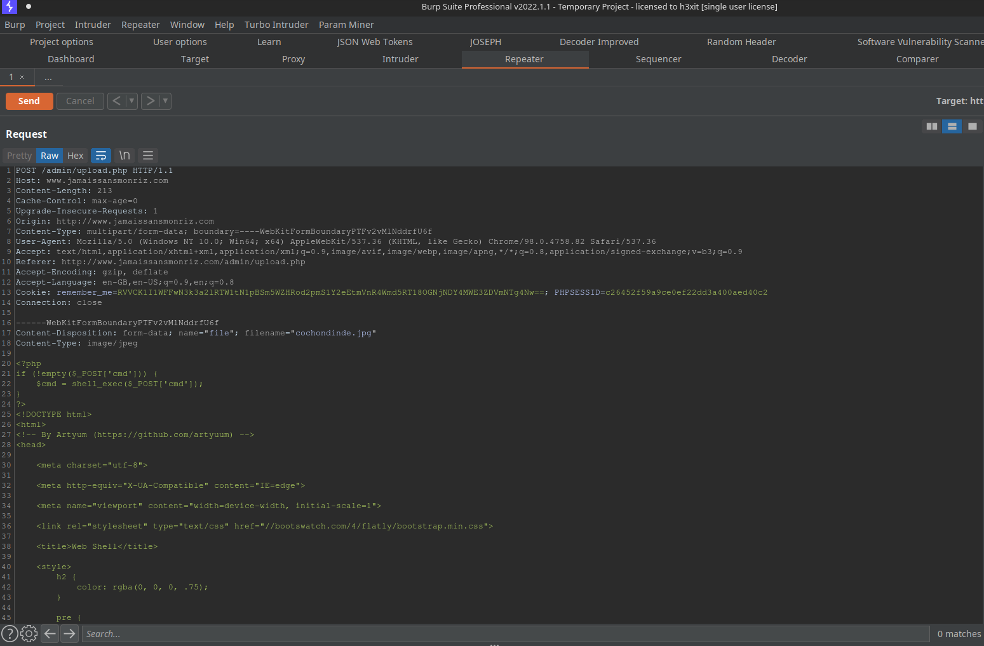Add new Repeater tab via ellipsis
This screenshot has height=646, width=984.
pyautogui.click(x=48, y=77)
